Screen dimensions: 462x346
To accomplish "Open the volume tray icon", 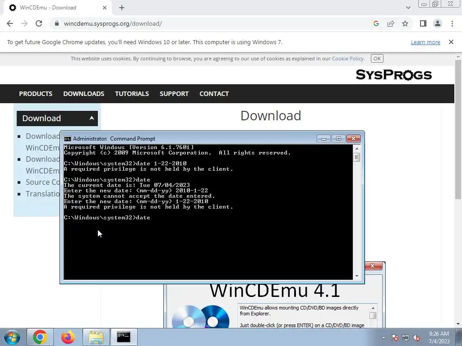I will point(416,337).
